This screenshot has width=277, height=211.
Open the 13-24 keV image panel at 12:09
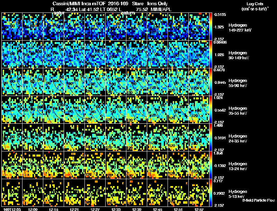click(x=33, y=165)
